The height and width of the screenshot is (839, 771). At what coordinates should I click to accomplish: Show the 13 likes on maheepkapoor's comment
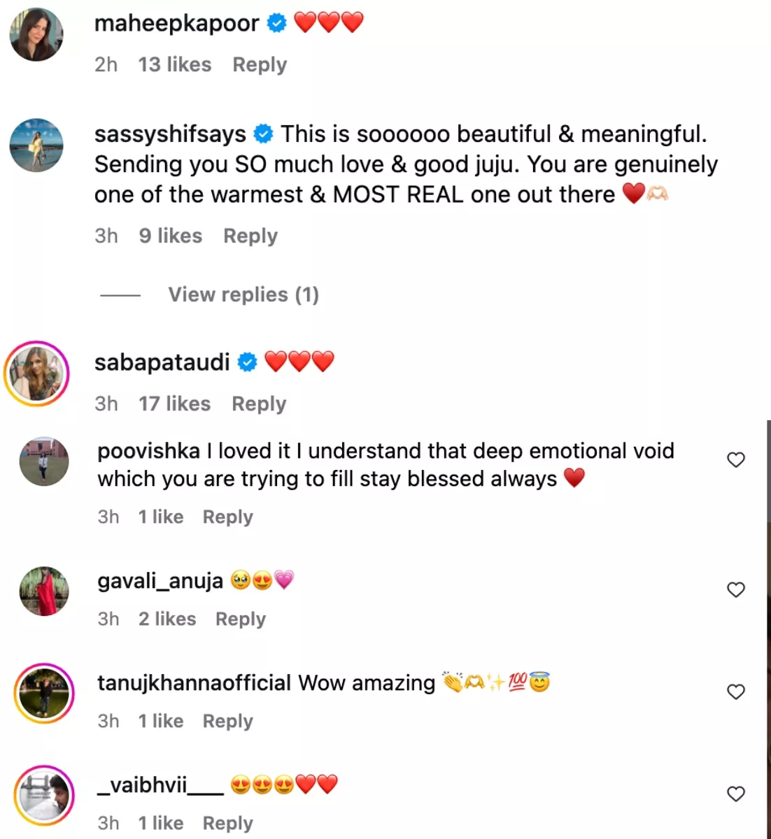[174, 65]
